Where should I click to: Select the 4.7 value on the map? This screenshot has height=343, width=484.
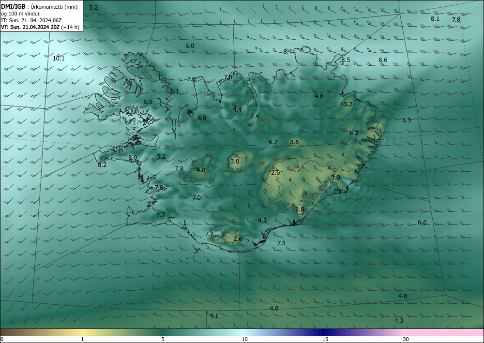[161, 215]
